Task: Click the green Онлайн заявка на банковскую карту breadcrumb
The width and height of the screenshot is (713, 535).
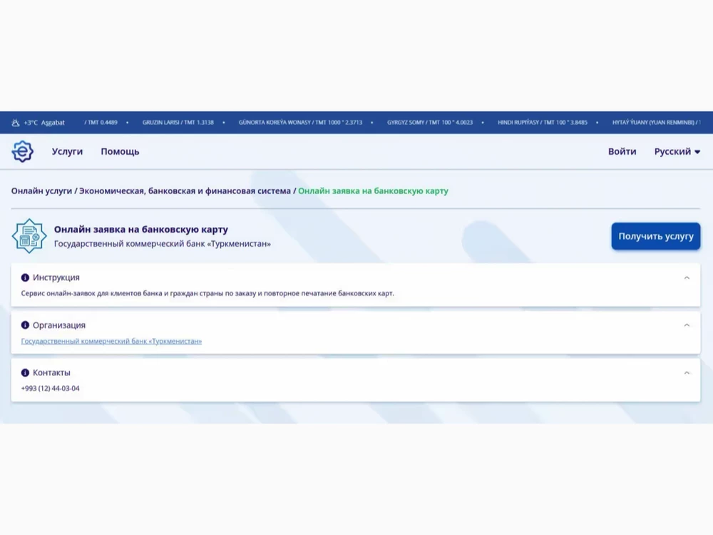Action: point(373,191)
